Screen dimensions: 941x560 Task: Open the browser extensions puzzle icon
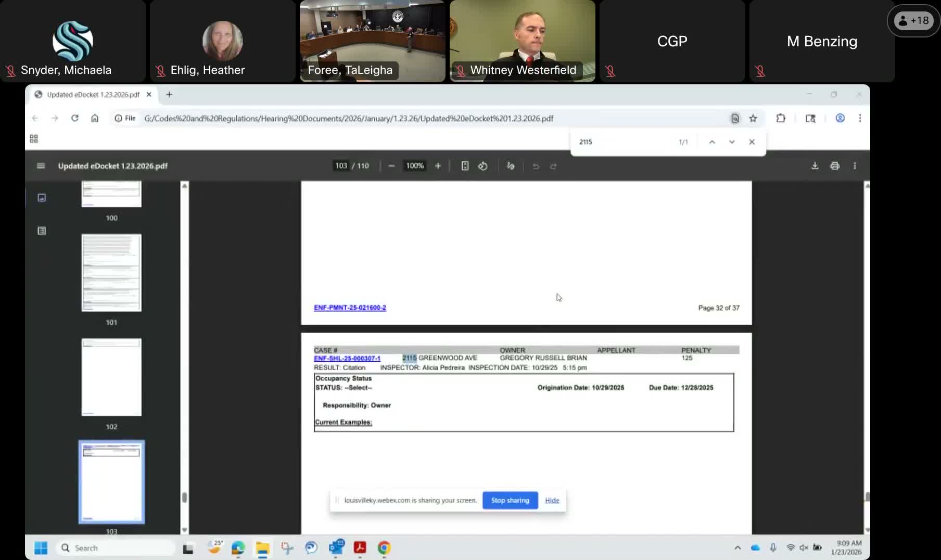click(x=781, y=119)
